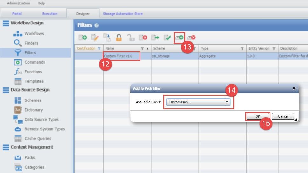The height and width of the screenshot is (173, 308).
Task: Grab the dialog resize handle corner
Action: pyautogui.click(x=296, y=119)
